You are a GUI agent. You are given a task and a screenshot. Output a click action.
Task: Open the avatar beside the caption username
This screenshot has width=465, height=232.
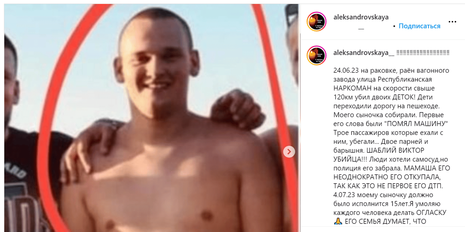point(317,56)
